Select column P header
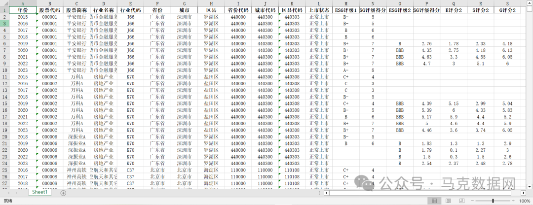This screenshot has width=533, height=205. [x=426, y=3]
